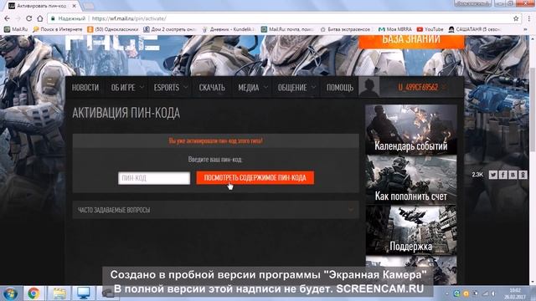536x301 pixels.
Task: Open File Explorer from the taskbar
Action: pos(59,293)
